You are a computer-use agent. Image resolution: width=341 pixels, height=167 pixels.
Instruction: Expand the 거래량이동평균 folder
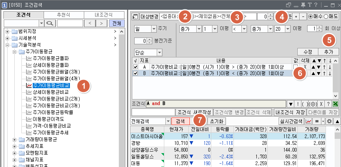(x=15, y=140)
